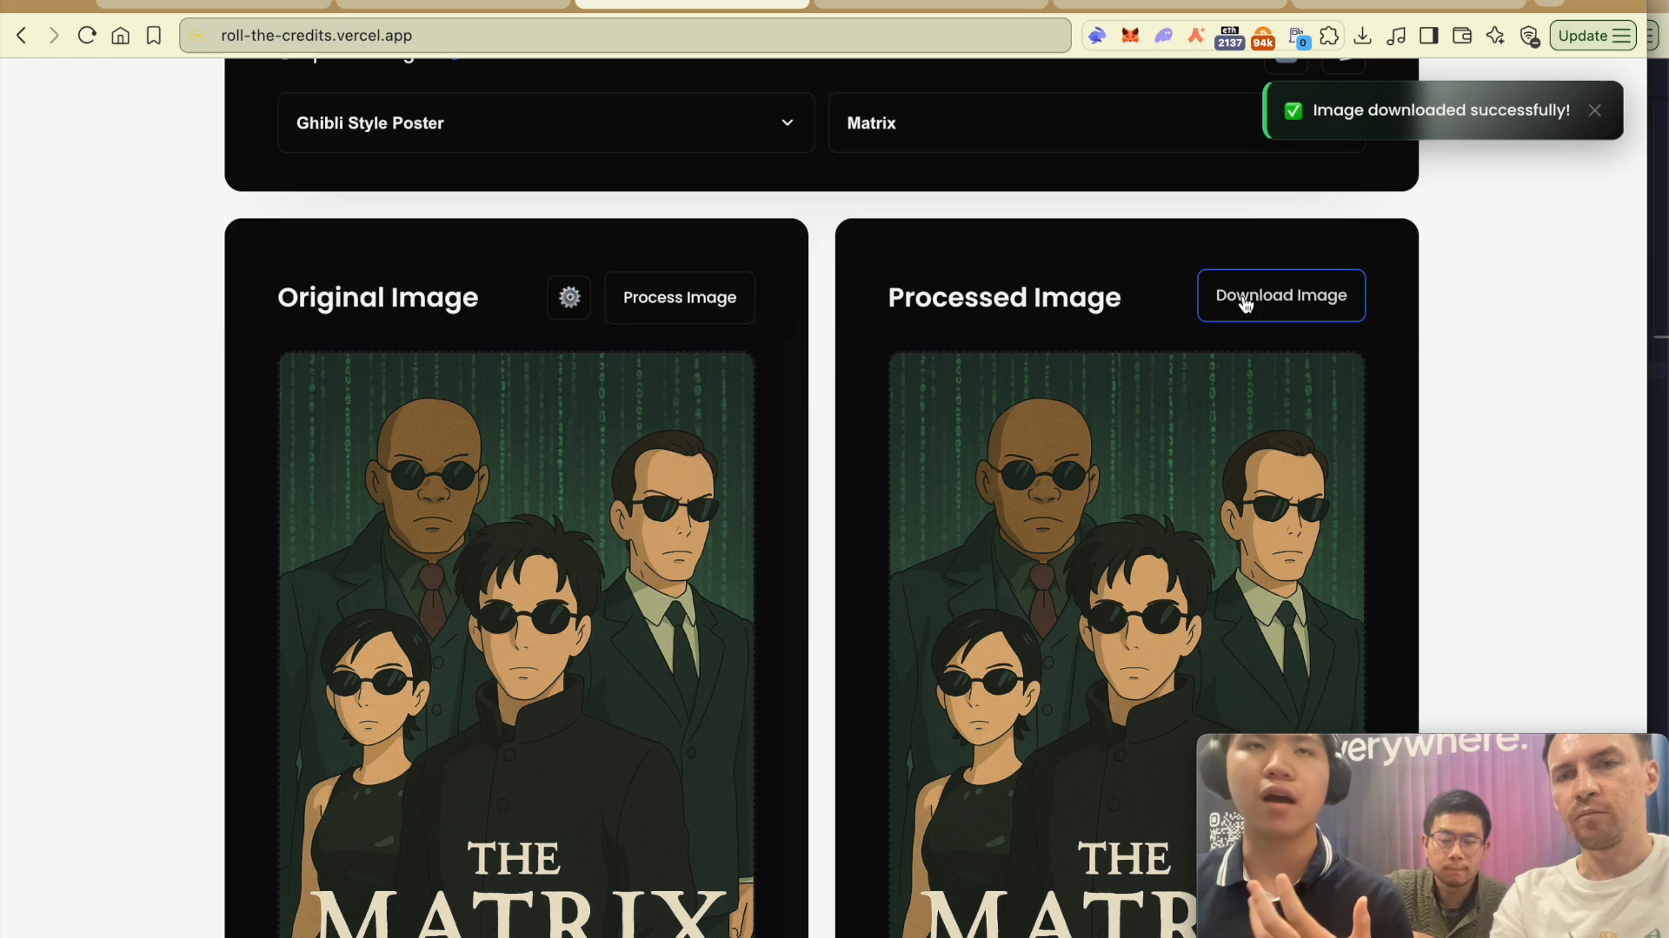Image resolution: width=1669 pixels, height=938 pixels.
Task: Open the browser downloads panel
Action: point(1362,36)
